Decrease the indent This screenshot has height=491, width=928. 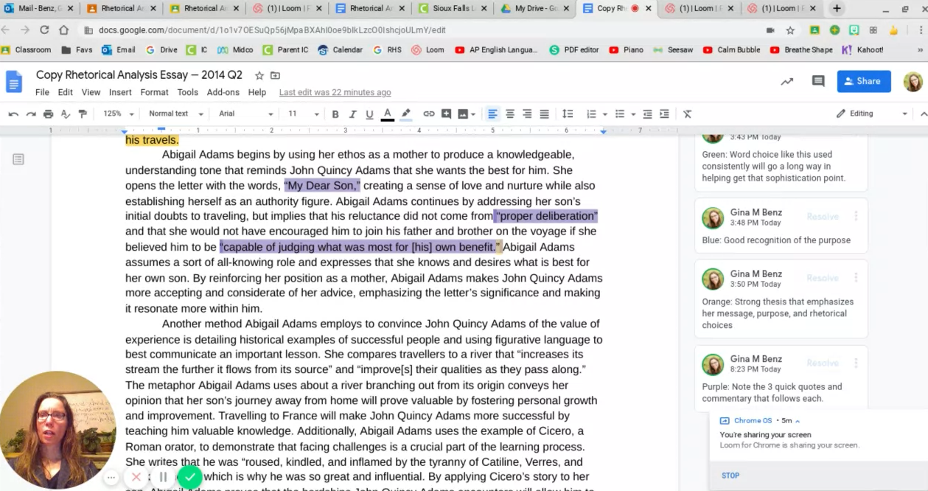(647, 114)
